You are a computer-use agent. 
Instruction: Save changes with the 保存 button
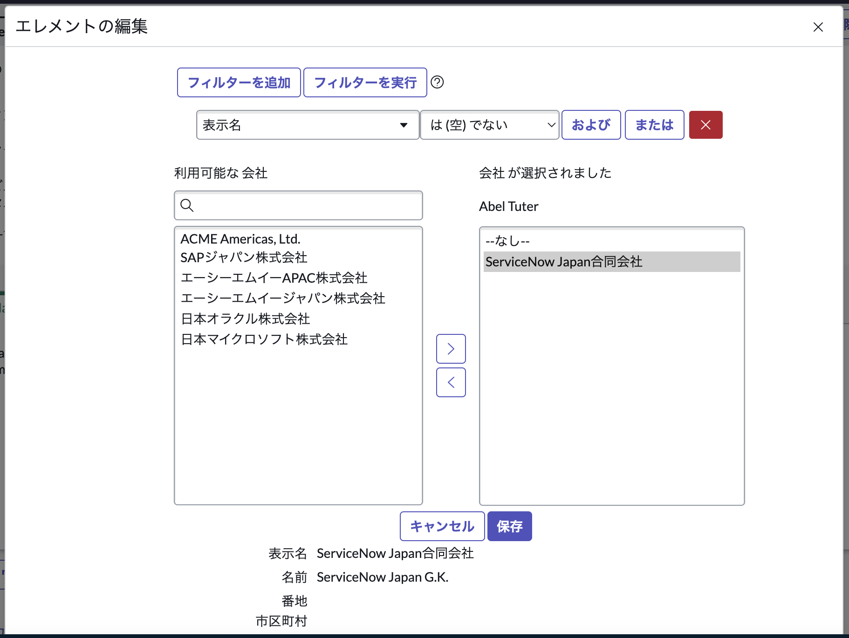[x=509, y=526]
